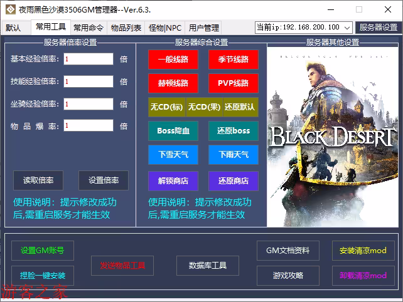Image resolution: width=403 pixels, height=302 pixels.
Task: Click the 服务器设置 button
Action: click(x=379, y=28)
